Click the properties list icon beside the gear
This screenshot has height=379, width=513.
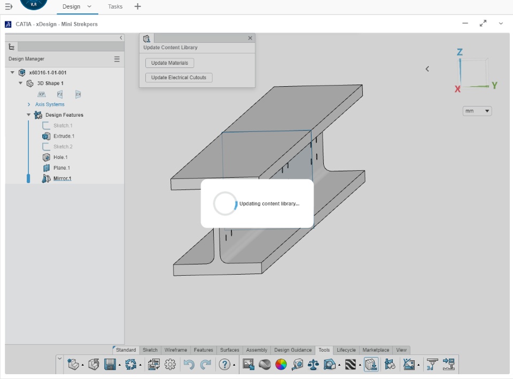[x=154, y=364]
